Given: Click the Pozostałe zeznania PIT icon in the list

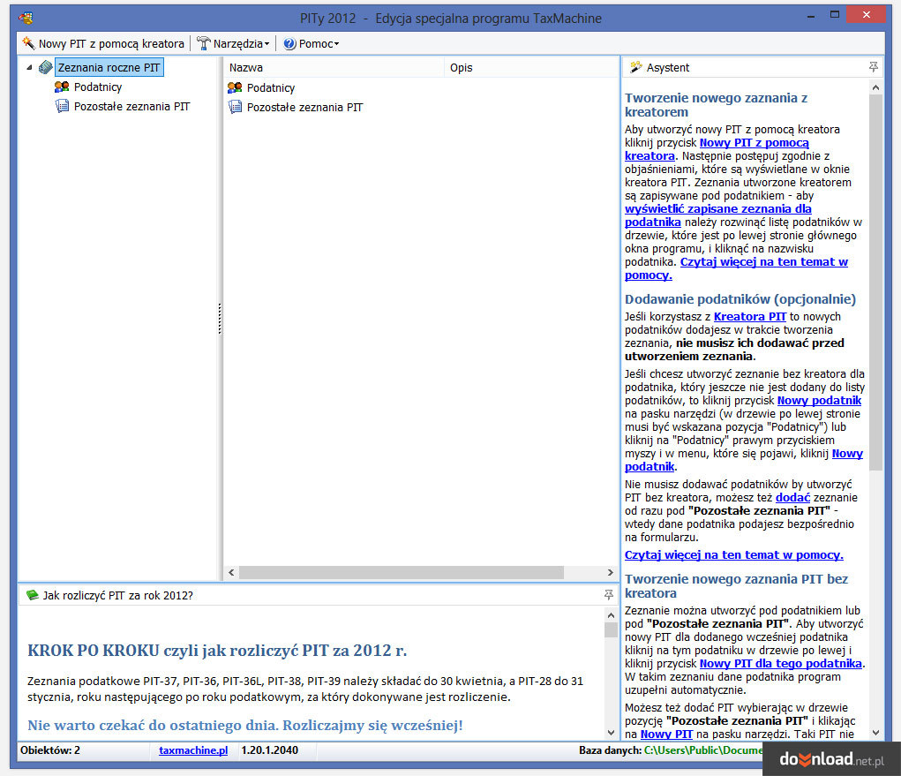Looking at the screenshot, I should click(x=235, y=107).
